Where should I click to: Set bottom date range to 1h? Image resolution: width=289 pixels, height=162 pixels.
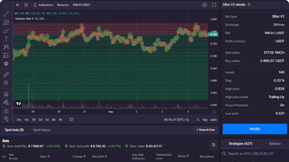pyautogui.click(x=60, y=120)
